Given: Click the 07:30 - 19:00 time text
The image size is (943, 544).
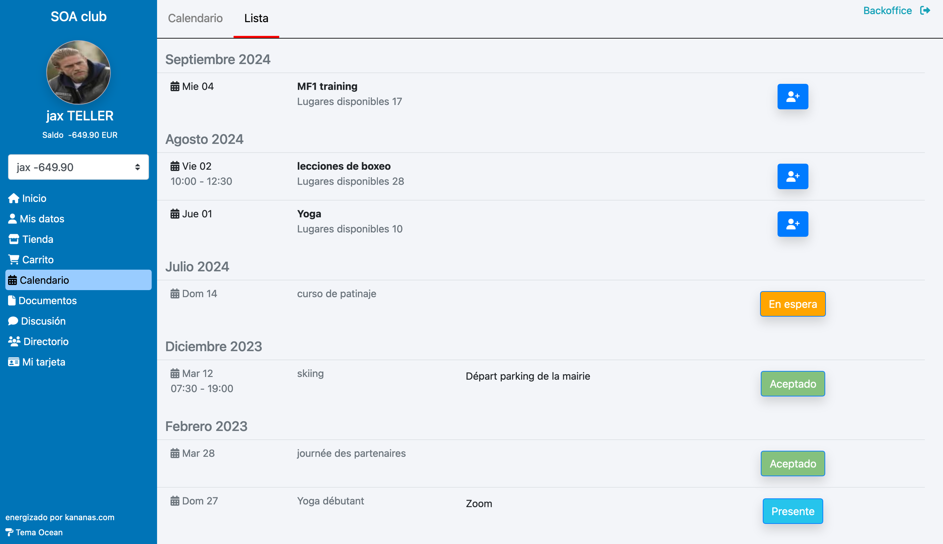Looking at the screenshot, I should [202, 389].
